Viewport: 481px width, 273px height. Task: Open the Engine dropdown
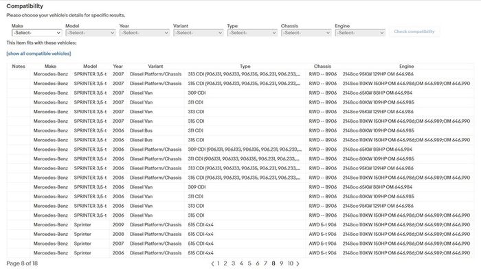[360, 33]
